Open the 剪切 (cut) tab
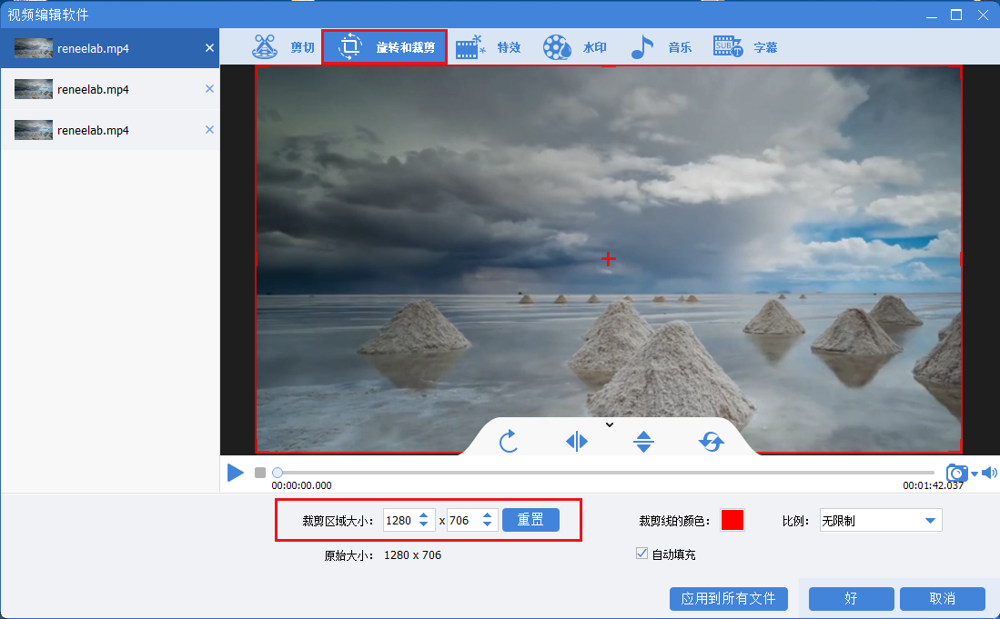This screenshot has width=1000, height=619. pos(283,47)
